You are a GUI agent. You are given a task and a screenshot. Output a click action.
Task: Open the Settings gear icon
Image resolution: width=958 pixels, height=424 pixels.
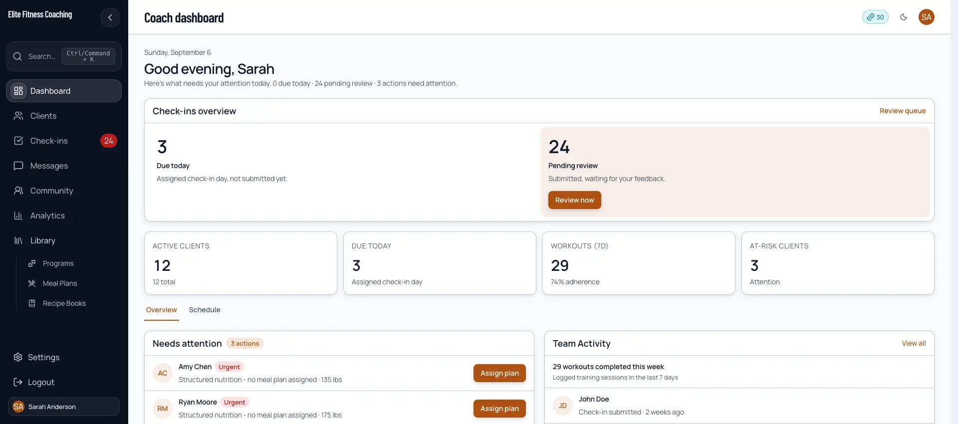coord(18,357)
